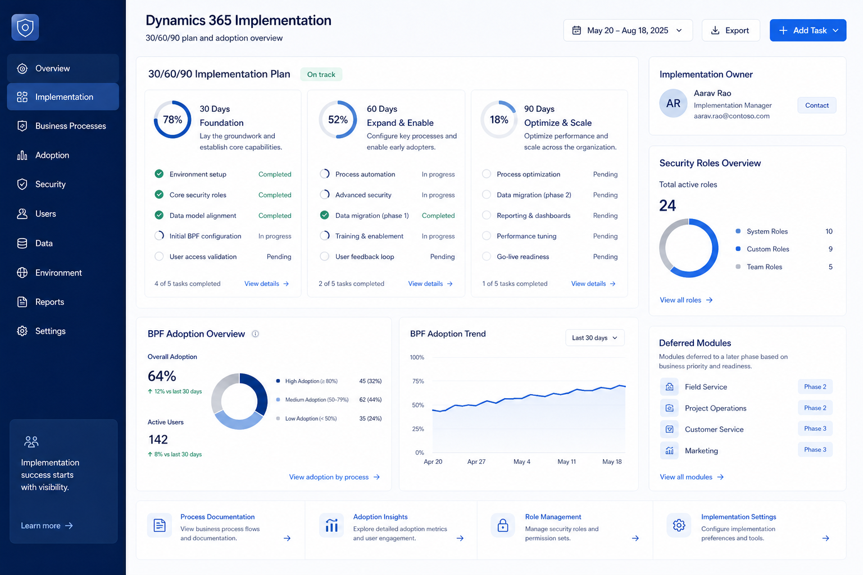This screenshot has width=863, height=575.
Task: Click the Overview target icon in sidebar
Action: pos(22,69)
